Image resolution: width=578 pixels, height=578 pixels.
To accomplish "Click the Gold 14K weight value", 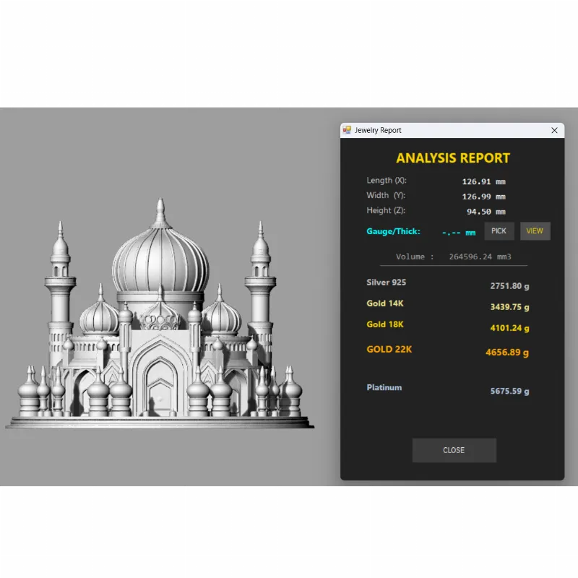I will point(509,307).
